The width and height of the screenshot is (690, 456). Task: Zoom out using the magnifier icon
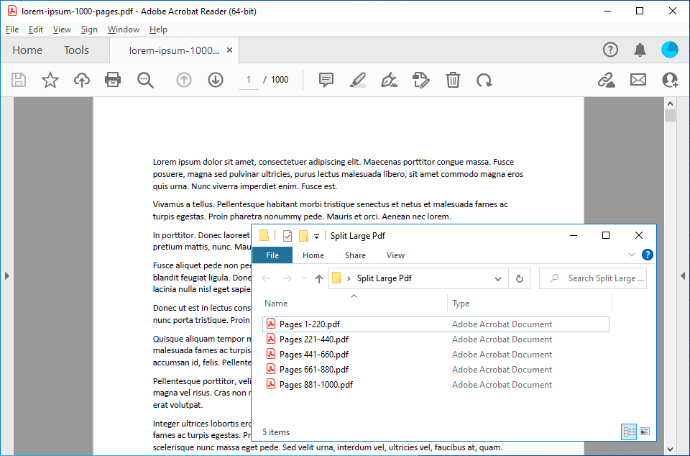tap(146, 80)
